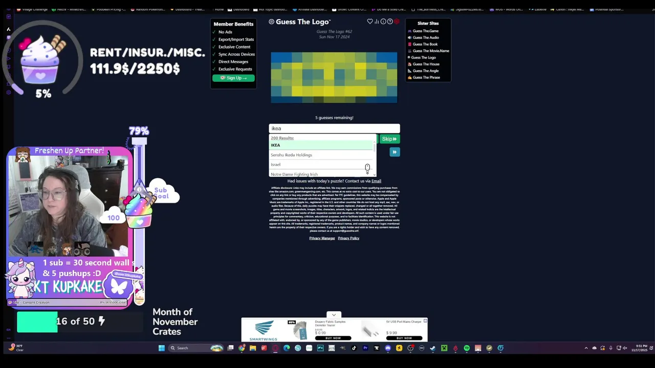Screen dimensions: 655x368
Task: Focus the guess input containing 'ikea'
Action: pyautogui.click(x=334, y=128)
